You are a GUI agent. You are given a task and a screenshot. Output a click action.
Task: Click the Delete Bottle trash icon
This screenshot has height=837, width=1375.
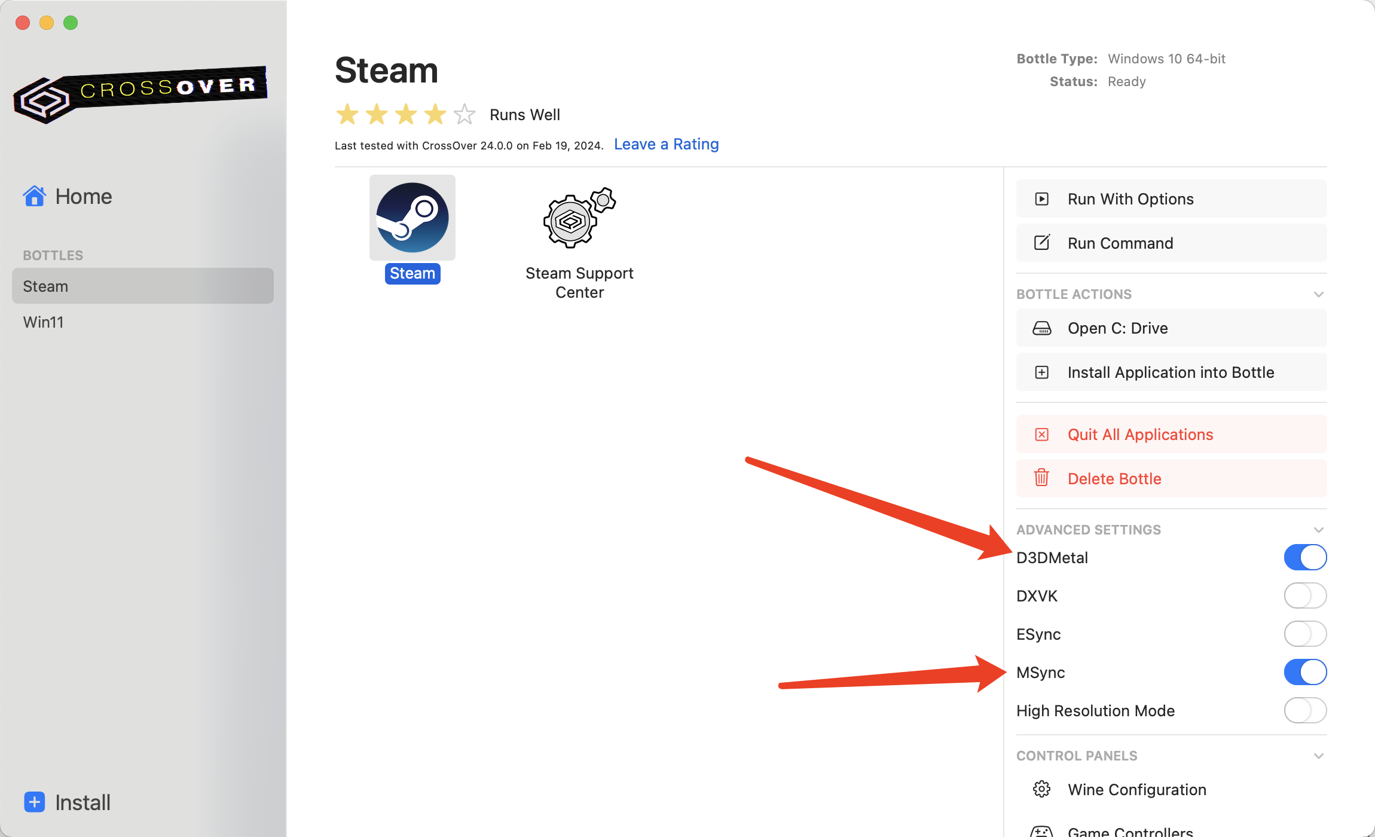click(x=1041, y=478)
